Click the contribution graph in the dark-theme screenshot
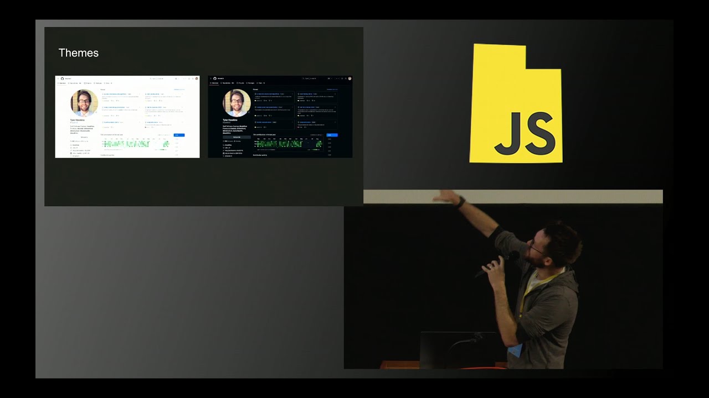The width and height of the screenshot is (709, 398). tap(288, 144)
